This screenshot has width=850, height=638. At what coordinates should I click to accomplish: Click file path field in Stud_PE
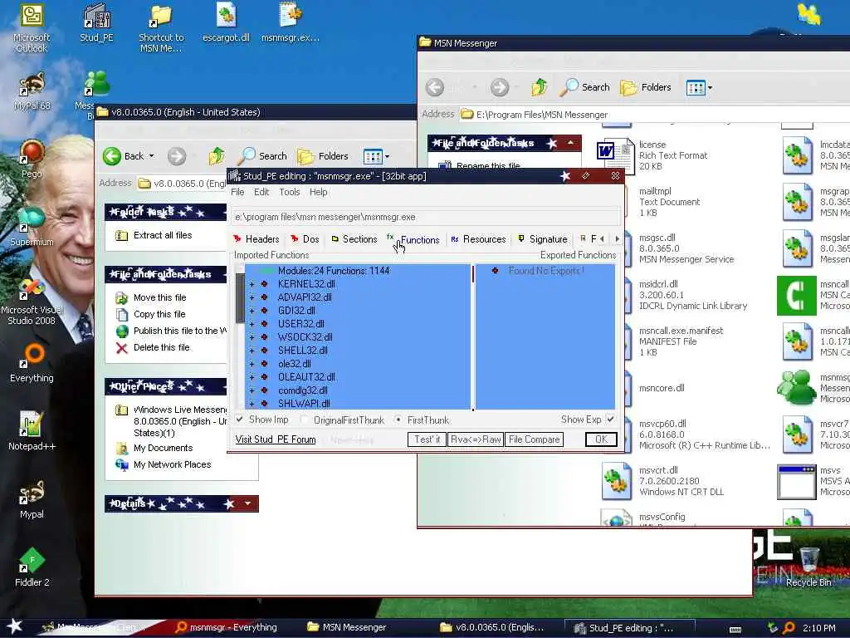pyautogui.click(x=426, y=217)
